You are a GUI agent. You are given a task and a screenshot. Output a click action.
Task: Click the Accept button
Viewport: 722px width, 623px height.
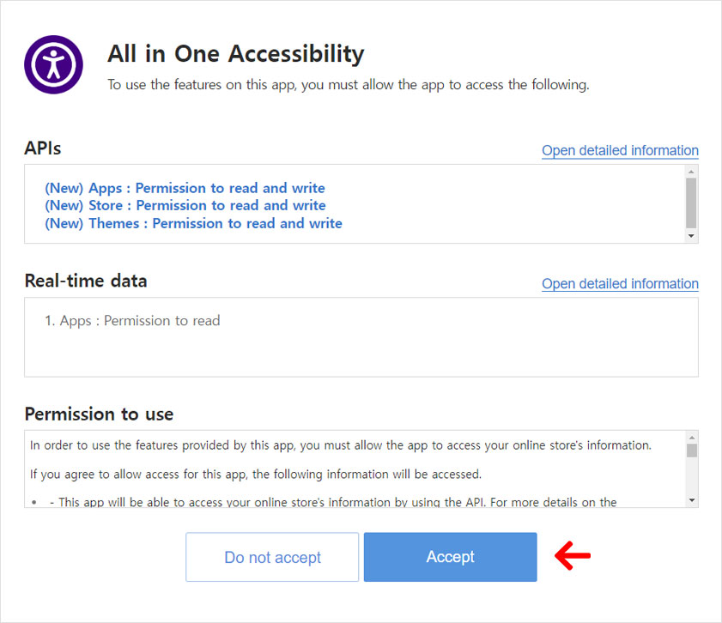pos(450,557)
